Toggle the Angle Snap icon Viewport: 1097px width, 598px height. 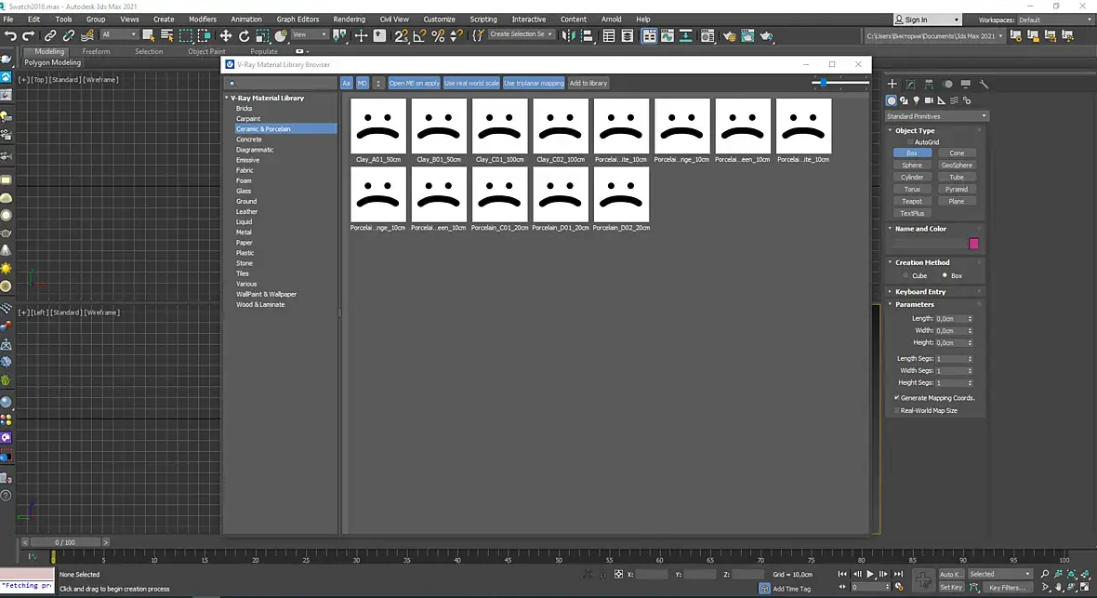click(420, 35)
